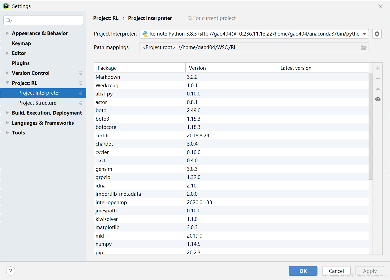
Task: Click the PyCharm logo in title bar
Action: pyautogui.click(x=6, y=6)
